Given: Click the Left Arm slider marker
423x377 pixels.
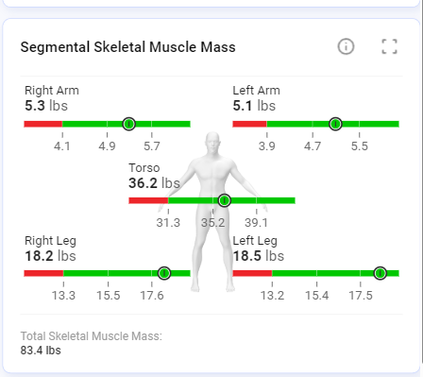Looking at the screenshot, I should pyautogui.click(x=335, y=124).
